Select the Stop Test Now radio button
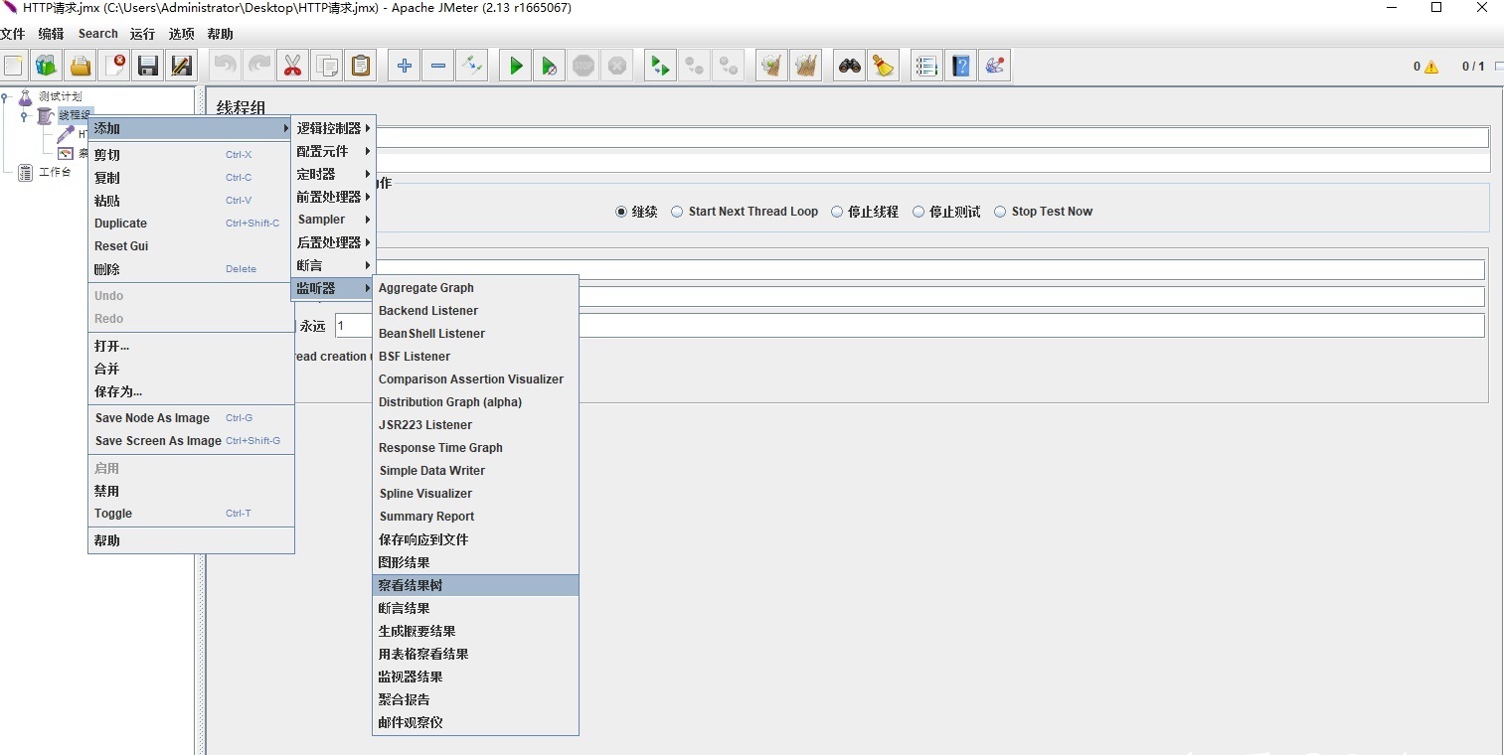Screen dimensions: 1504x755 point(1000,212)
